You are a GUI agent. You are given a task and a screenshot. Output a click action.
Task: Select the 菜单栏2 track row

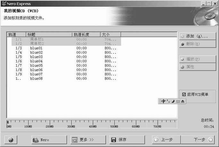click(66, 44)
